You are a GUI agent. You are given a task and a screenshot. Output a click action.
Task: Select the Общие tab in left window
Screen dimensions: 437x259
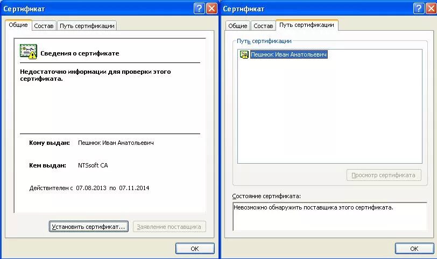point(18,25)
